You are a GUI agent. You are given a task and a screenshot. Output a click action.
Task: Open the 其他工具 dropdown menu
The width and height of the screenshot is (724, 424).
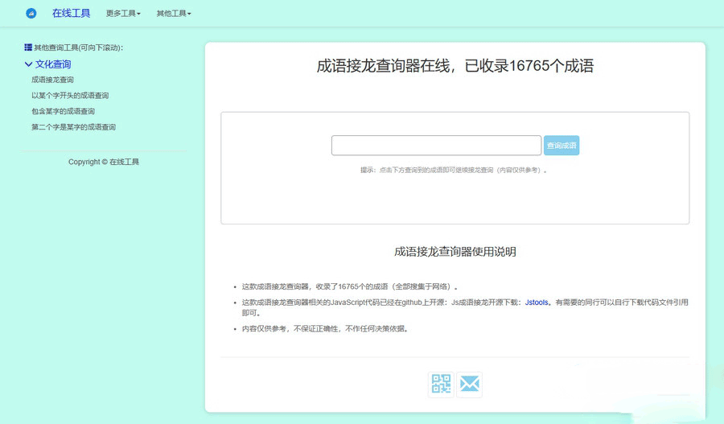(174, 14)
